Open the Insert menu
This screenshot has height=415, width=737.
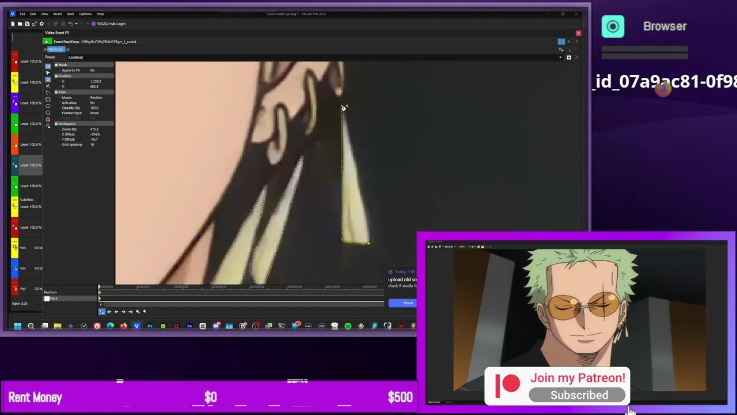point(57,14)
